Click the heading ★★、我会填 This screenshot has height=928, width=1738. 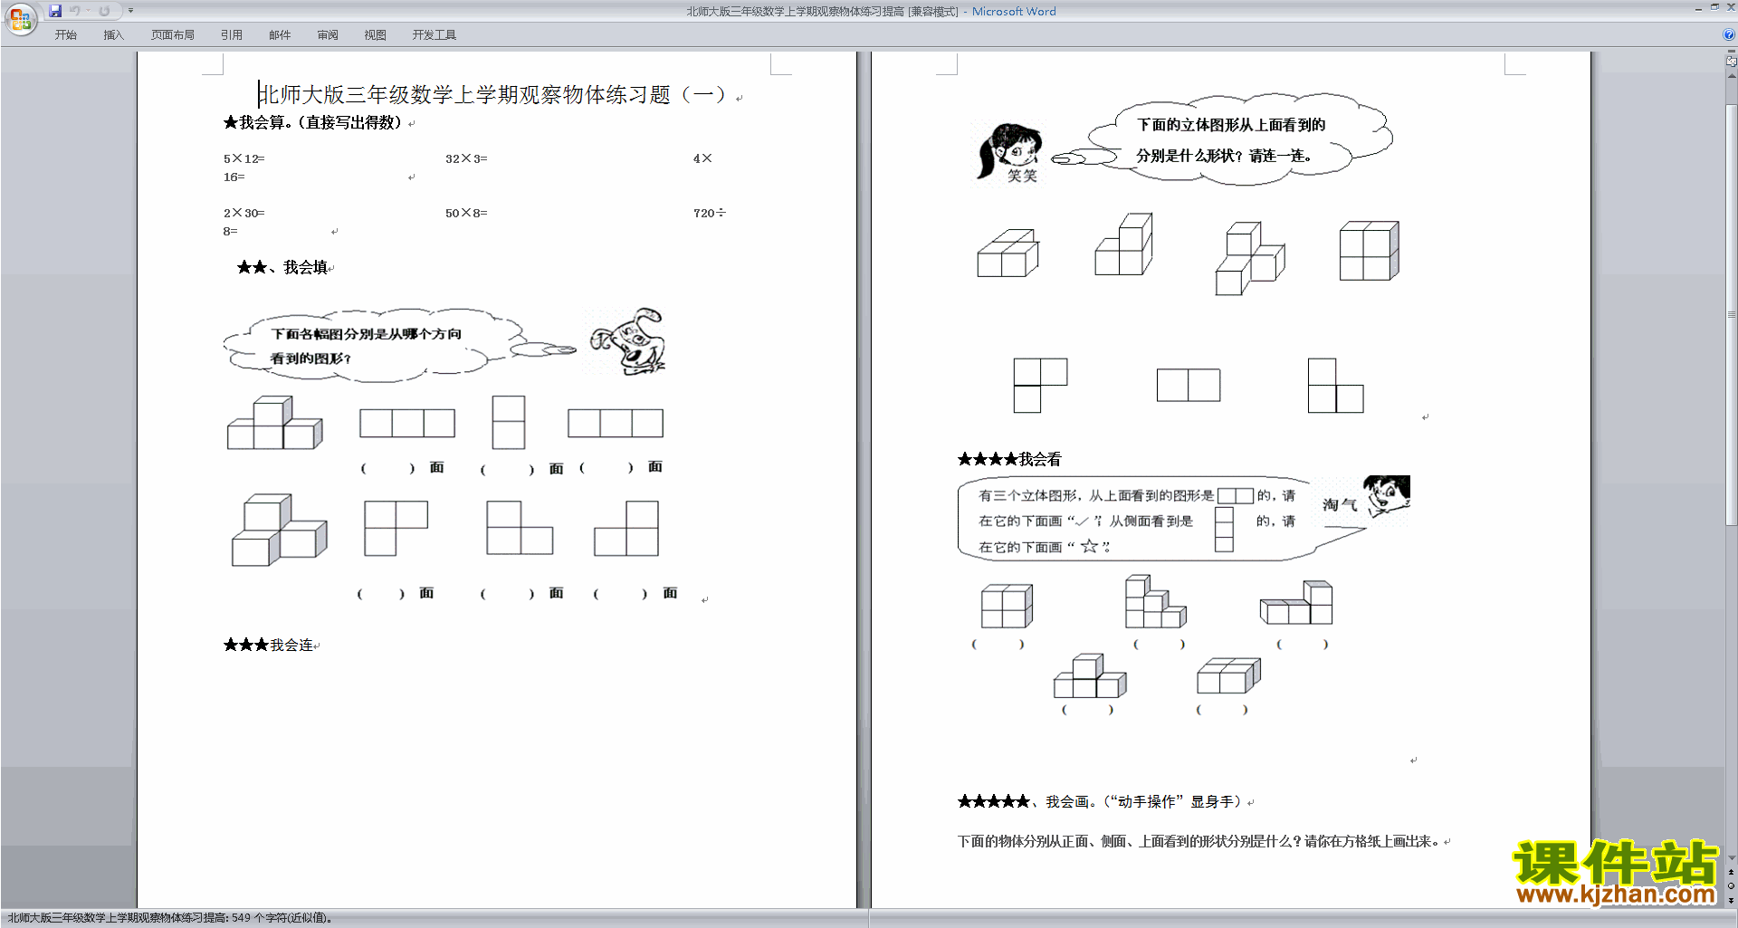coord(282,267)
